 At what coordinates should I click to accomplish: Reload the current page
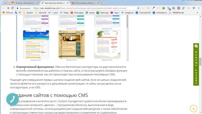13,8
